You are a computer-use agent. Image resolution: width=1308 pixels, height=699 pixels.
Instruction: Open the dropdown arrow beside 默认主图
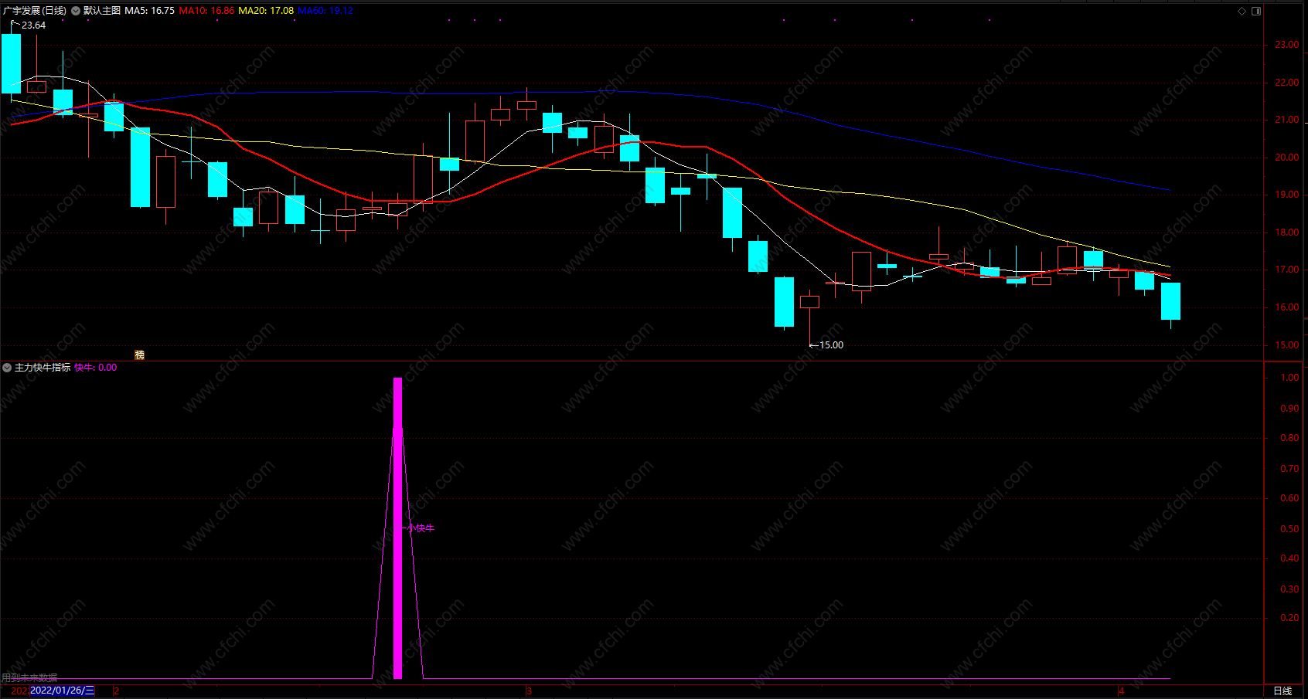click(76, 11)
